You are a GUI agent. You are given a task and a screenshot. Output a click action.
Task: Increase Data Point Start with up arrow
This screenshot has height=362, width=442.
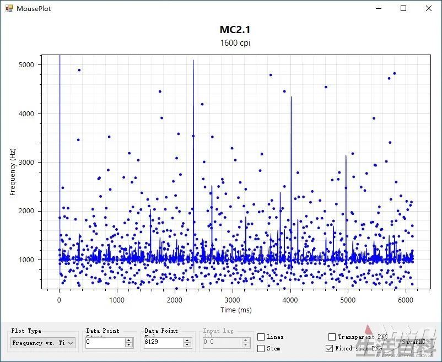[129, 341]
